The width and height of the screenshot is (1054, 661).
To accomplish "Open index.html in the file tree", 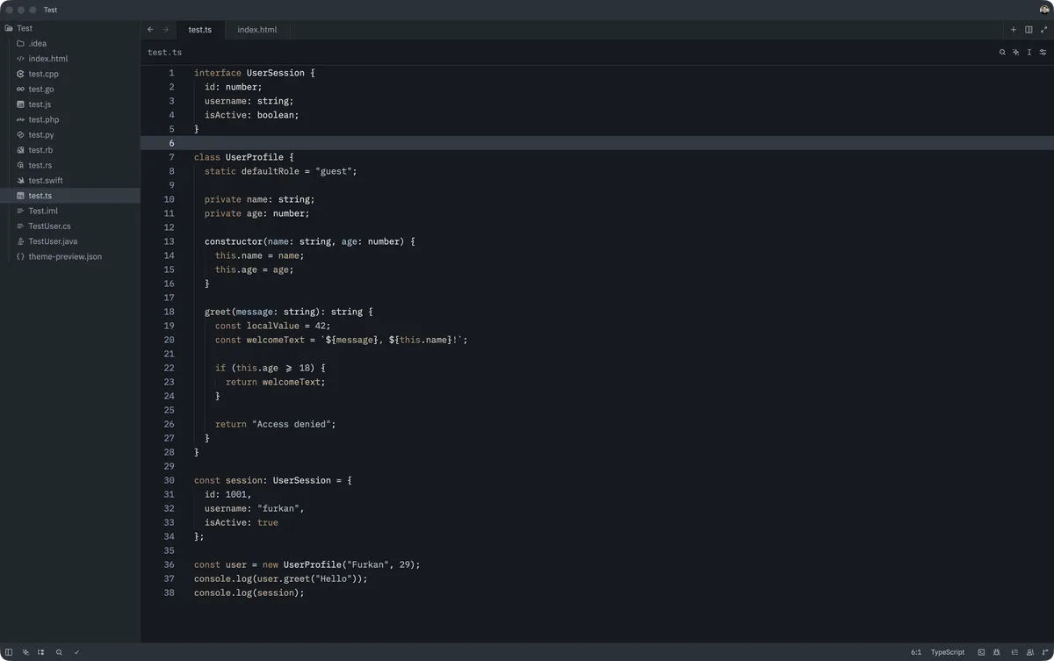I will coord(70,59).
